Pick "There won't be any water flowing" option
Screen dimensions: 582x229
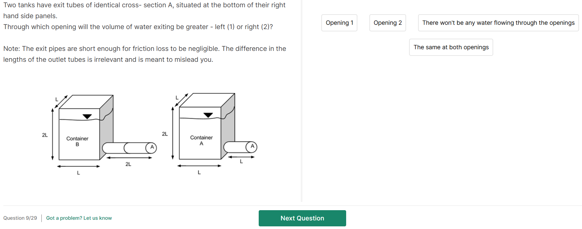tap(498, 23)
